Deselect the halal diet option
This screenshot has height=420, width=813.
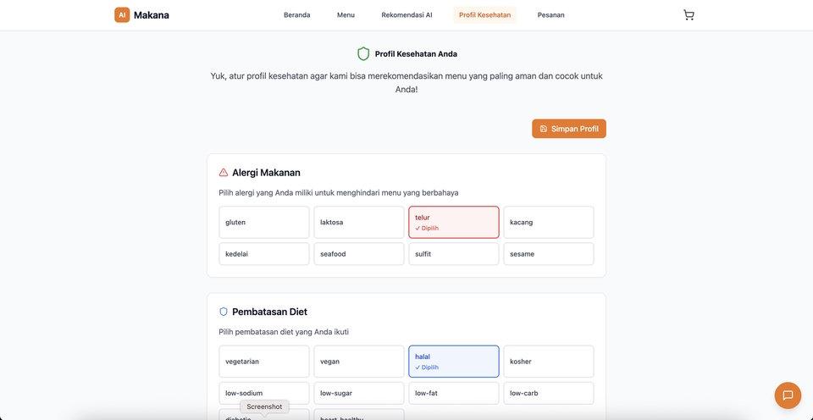(x=454, y=362)
